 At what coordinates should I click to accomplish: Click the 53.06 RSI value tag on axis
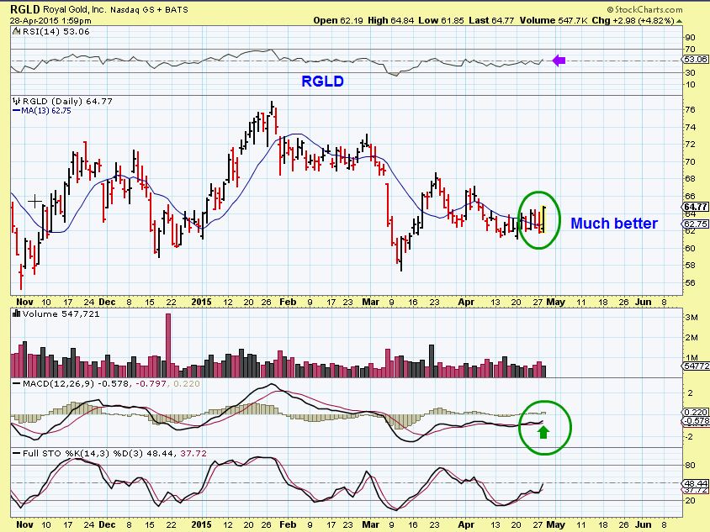tap(696, 60)
